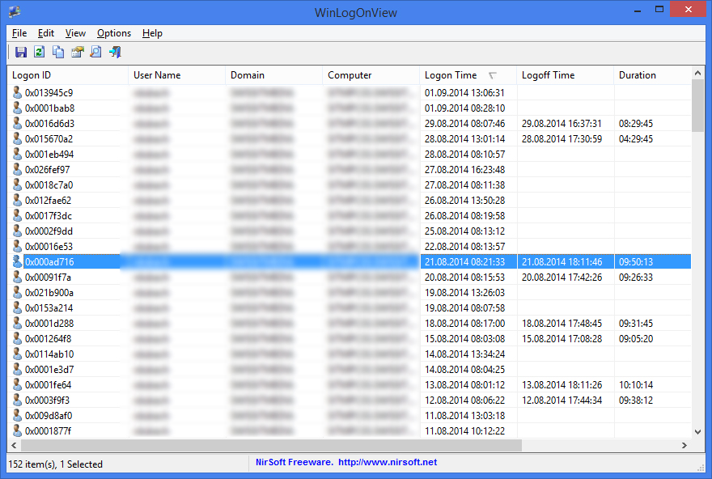Screen dimensions: 712x479
Task: Open the http://www.nirsoft.net link
Action: click(x=388, y=462)
